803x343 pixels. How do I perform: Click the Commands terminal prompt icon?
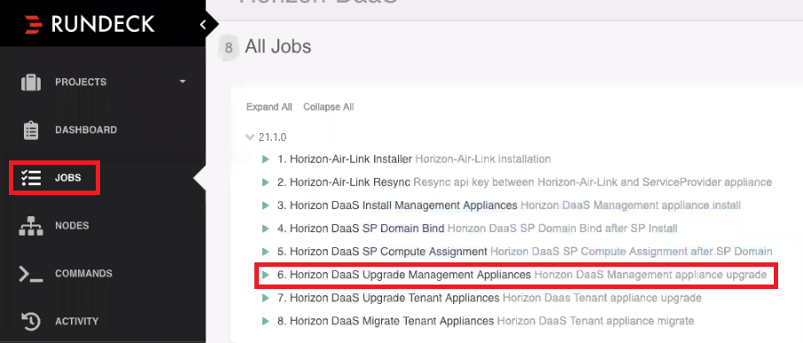pyautogui.click(x=31, y=274)
